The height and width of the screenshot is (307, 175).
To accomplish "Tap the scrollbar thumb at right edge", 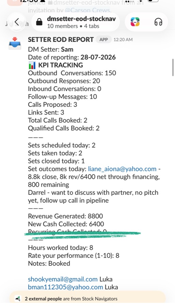I will coord(173,67).
